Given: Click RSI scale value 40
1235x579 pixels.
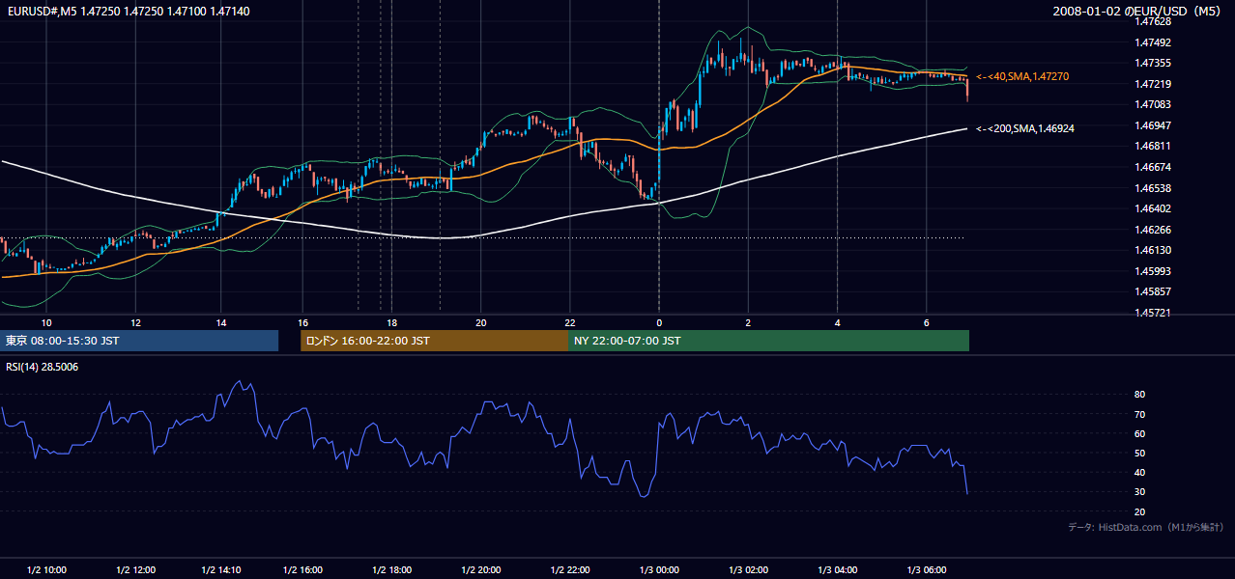Looking at the screenshot, I should click(x=1139, y=472).
